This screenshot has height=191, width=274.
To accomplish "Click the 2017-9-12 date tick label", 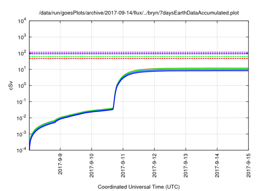I will click(154, 165).
